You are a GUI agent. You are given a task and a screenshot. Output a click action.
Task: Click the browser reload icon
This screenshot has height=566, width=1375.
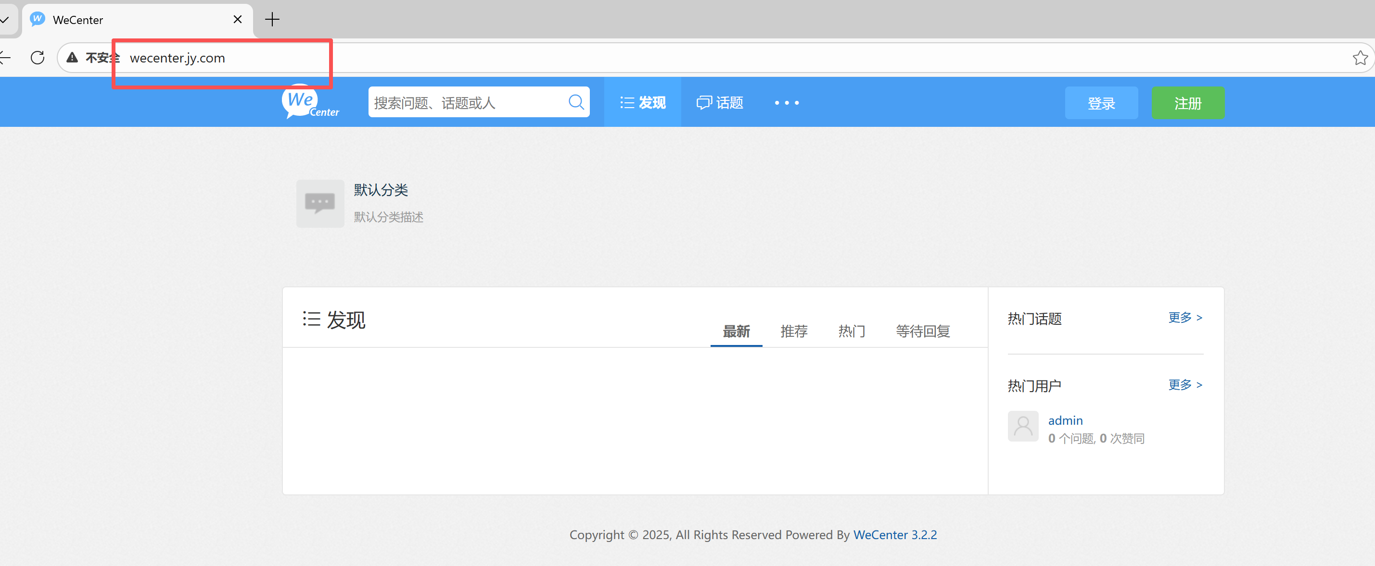38,58
